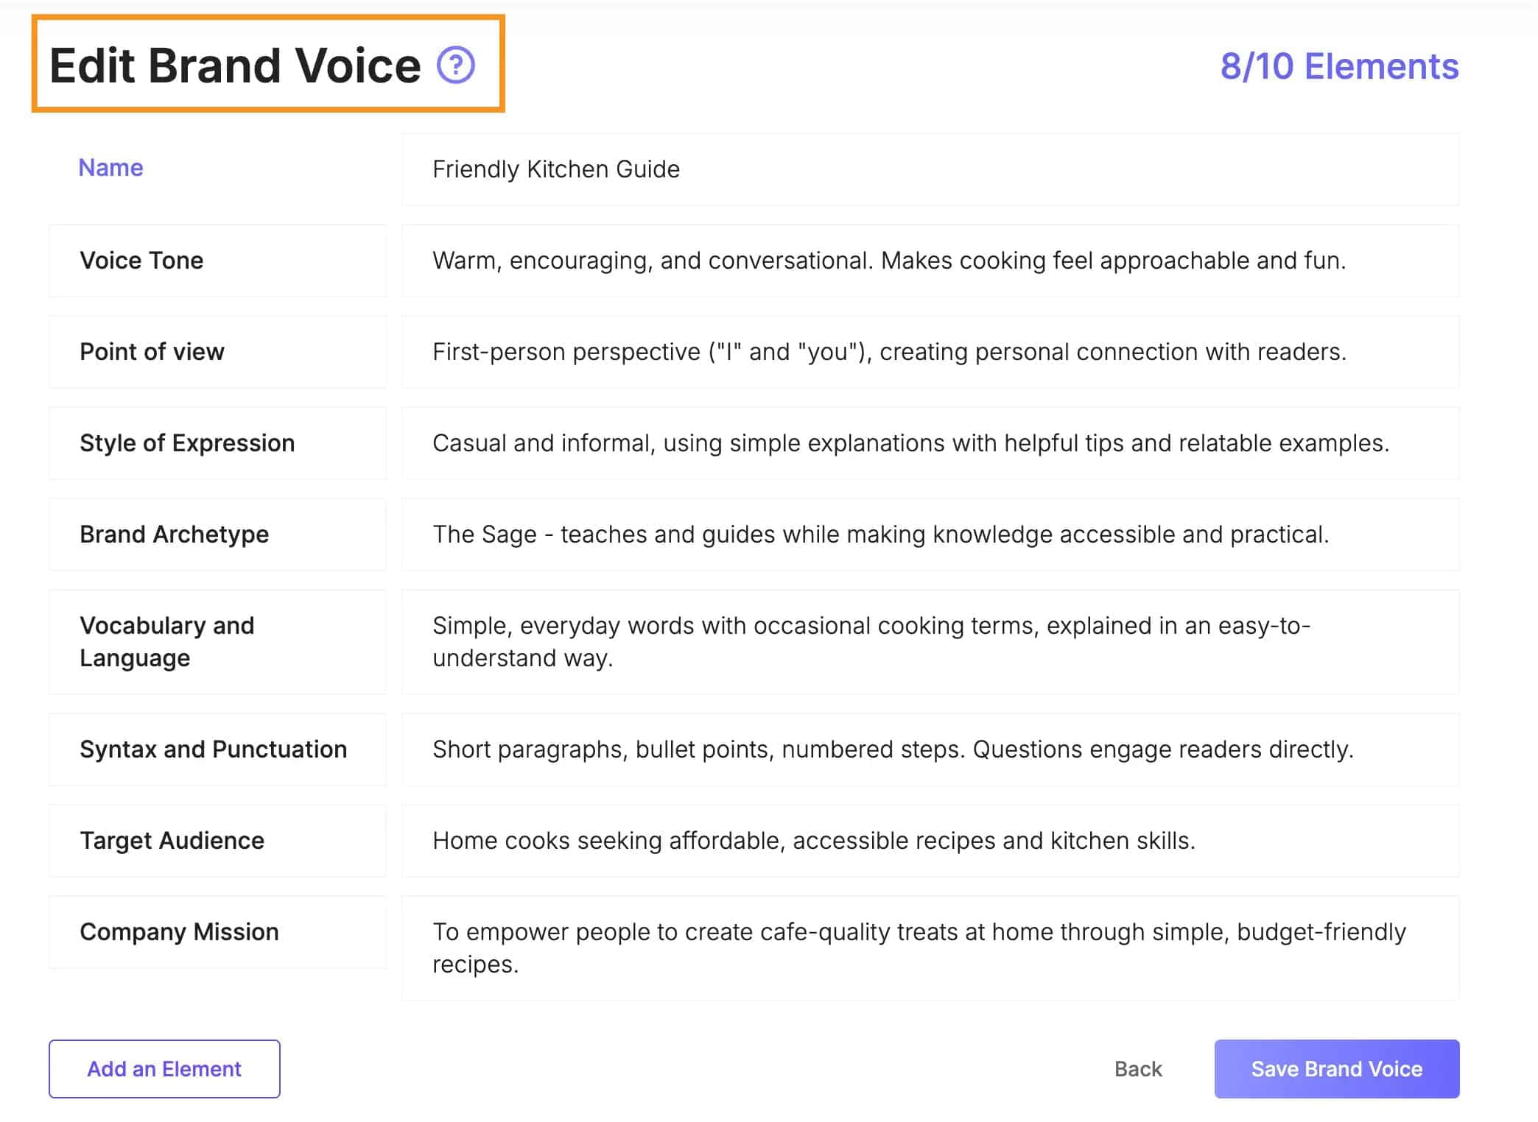Expand the Add an Element options
1538x1122 pixels.
[x=165, y=1067]
